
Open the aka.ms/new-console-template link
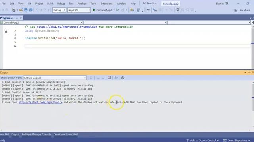(x=67, y=27)
